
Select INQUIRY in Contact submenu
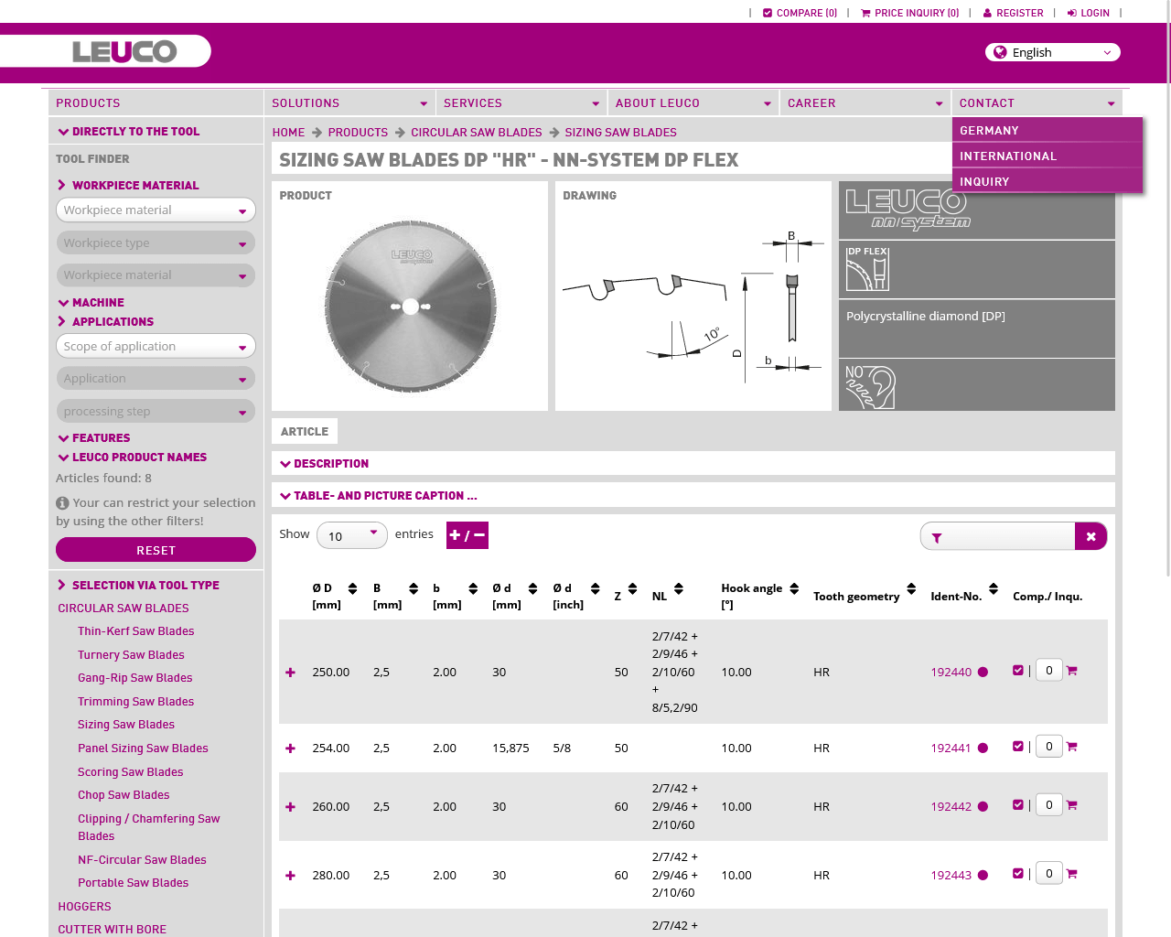coord(1047,182)
